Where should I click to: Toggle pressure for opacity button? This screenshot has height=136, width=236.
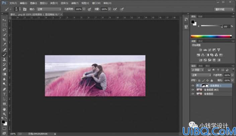(x=89, y=9)
